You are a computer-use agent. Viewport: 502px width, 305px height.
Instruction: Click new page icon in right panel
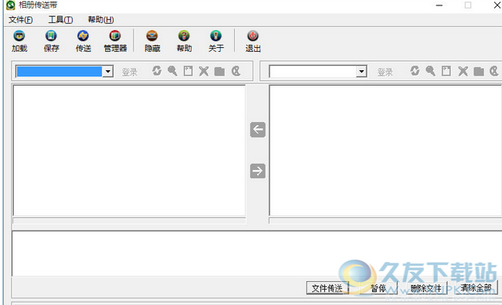coord(446,71)
